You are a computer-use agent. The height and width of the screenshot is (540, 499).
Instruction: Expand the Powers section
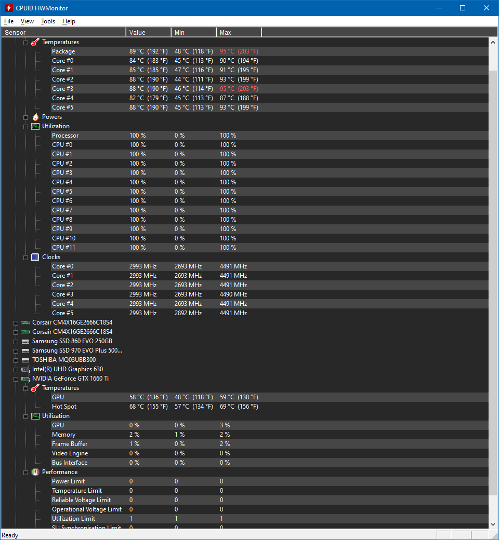(25, 117)
